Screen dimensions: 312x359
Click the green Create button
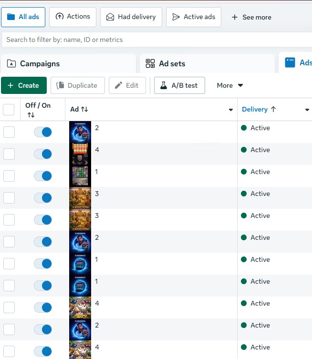click(x=24, y=85)
